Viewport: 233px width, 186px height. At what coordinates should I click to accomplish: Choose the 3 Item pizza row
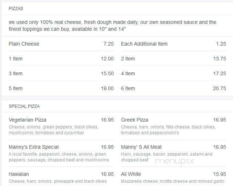[x=61, y=73]
